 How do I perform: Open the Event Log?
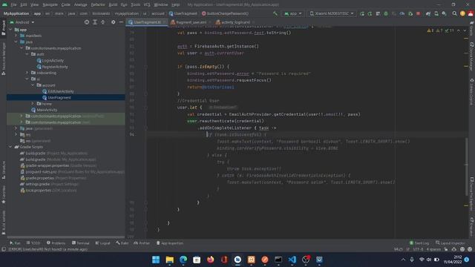pos(419,243)
